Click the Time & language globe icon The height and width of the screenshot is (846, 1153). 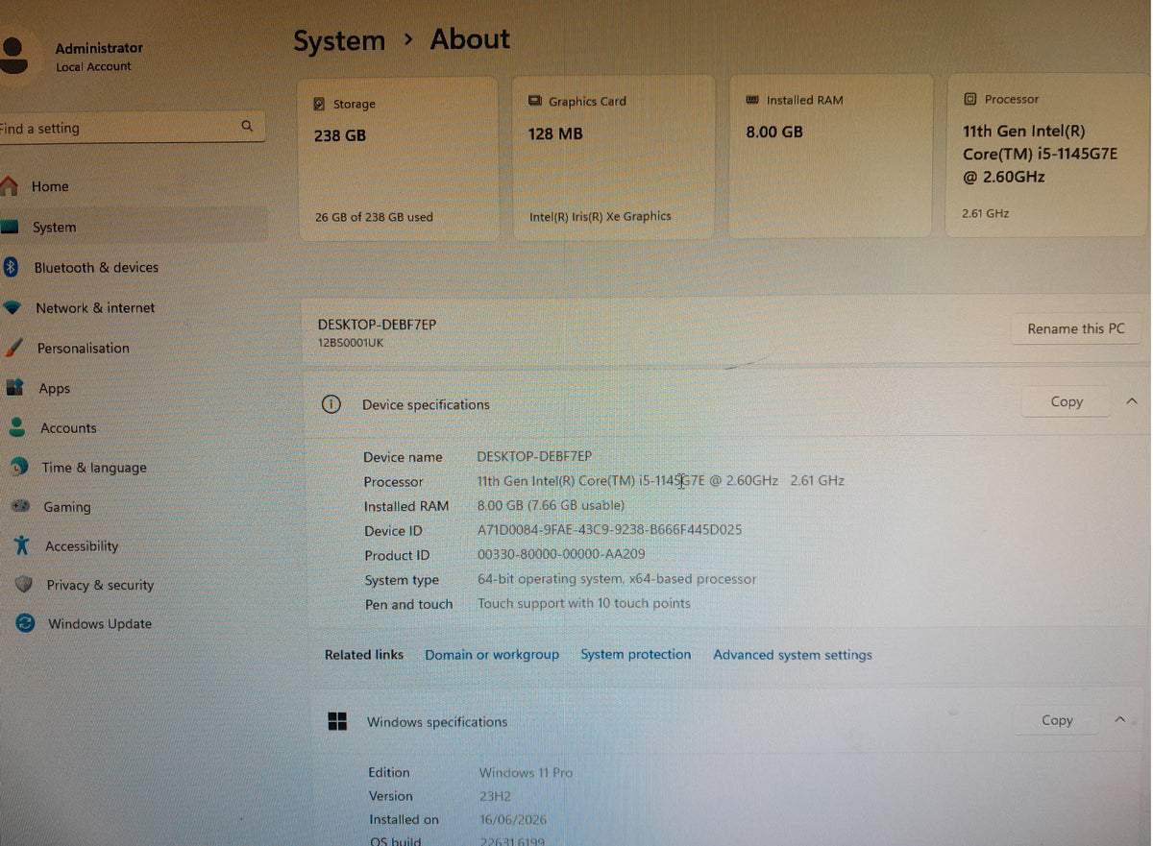click(x=19, y=468)
